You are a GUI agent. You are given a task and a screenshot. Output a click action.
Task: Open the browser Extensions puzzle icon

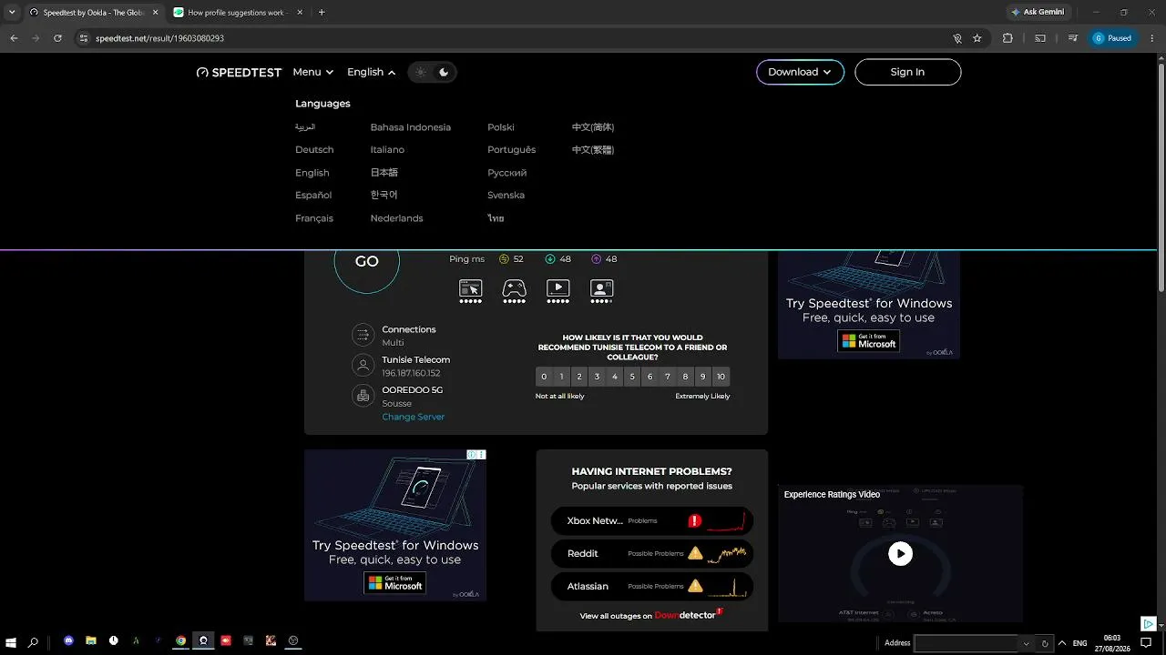[x=1007, y=38]
